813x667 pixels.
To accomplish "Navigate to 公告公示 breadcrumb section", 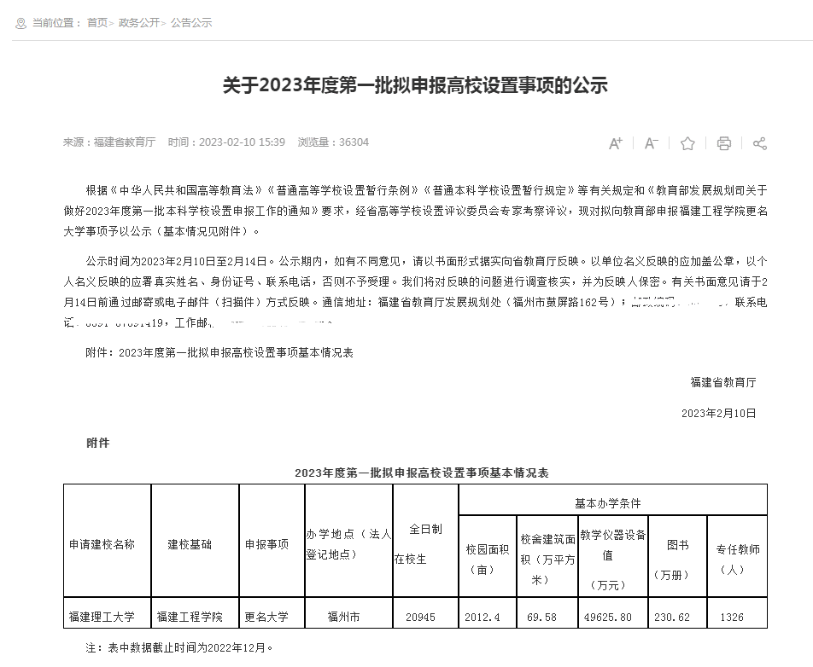I will (x=190, y=23).
